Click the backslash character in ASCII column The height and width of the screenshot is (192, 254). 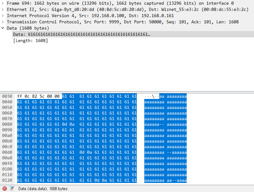[153, 96]
